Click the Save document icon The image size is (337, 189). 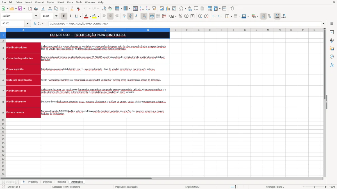click(x=20, y=9)
